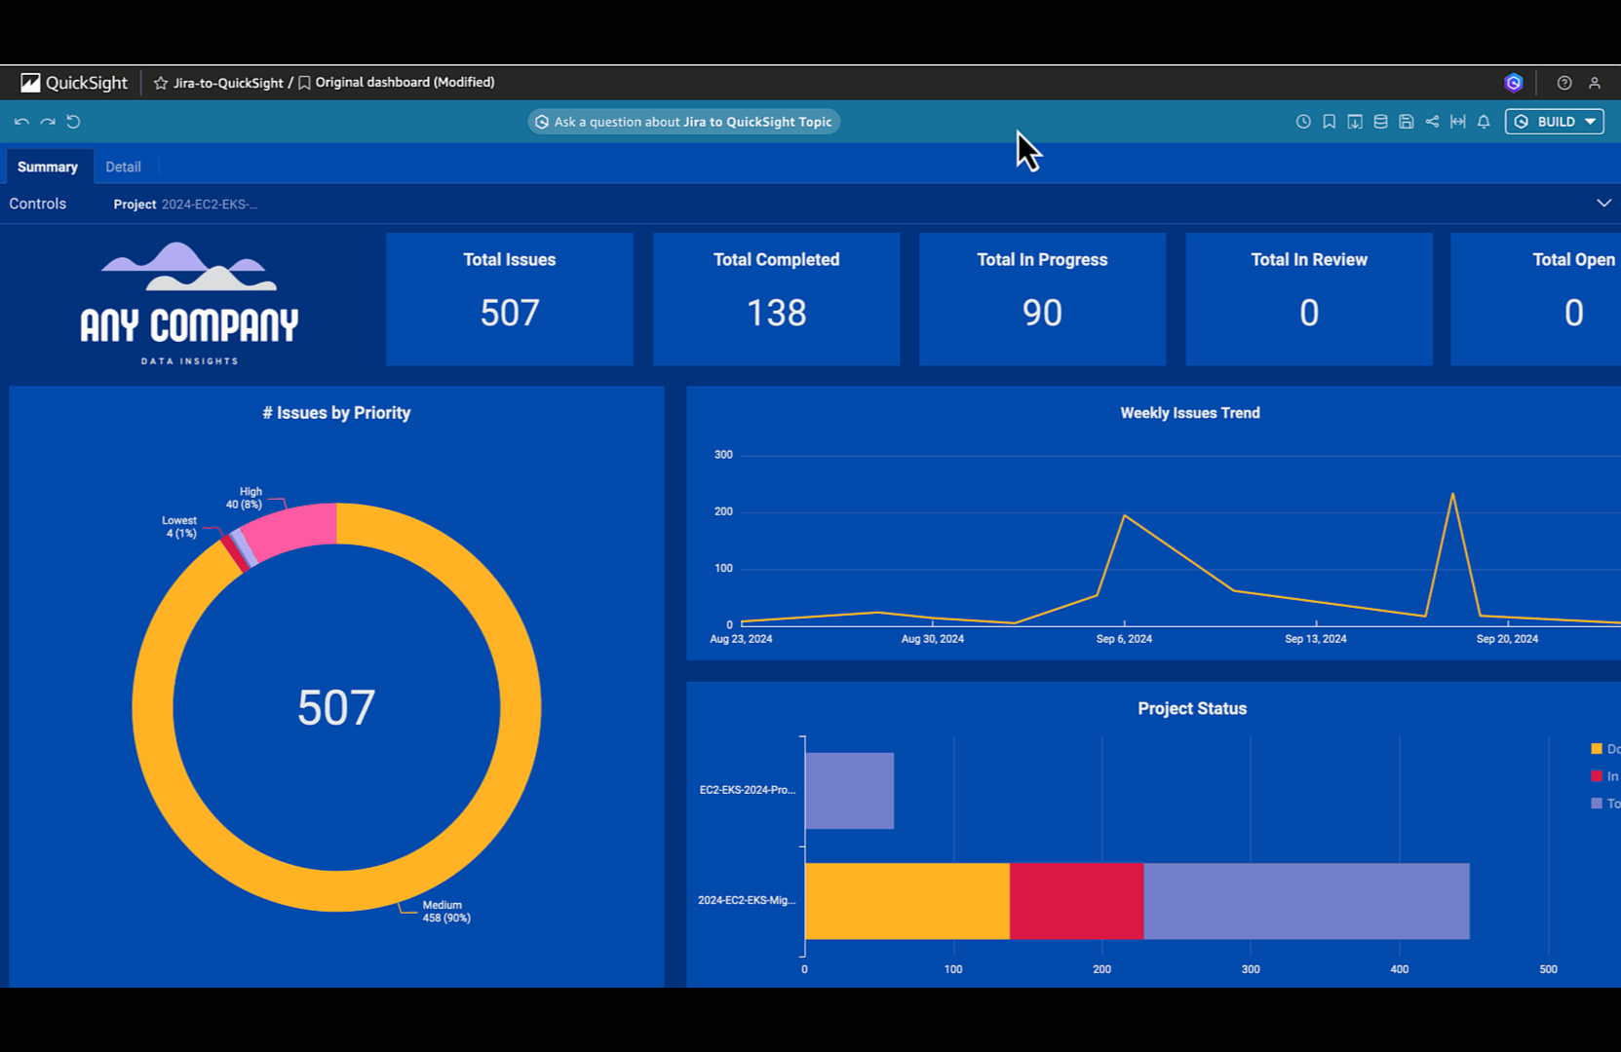
Task: Switch to the Detail tab
Action: (x=123, y=167)
